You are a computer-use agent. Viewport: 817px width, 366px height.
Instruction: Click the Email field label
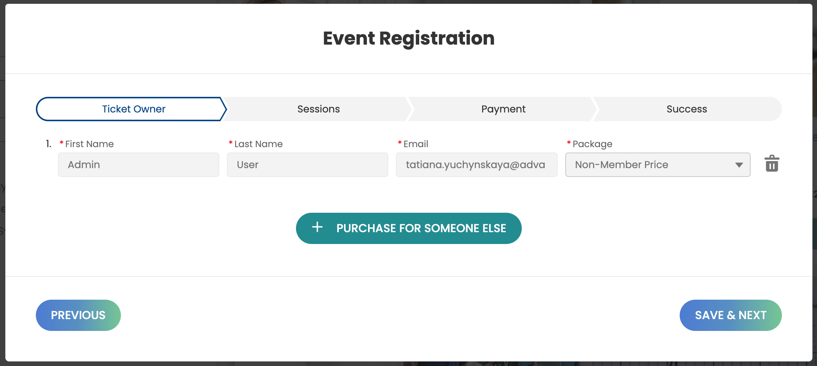pyautogui.click(x=416, y=144)
